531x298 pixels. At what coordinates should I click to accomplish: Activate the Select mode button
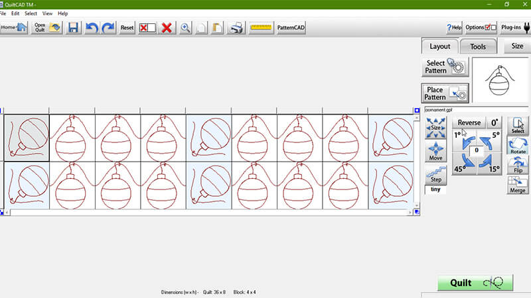(x=518, y=125)
